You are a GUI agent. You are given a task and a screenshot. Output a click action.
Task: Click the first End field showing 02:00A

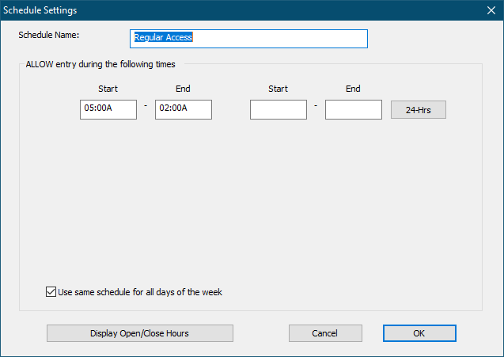coord(184,108)
